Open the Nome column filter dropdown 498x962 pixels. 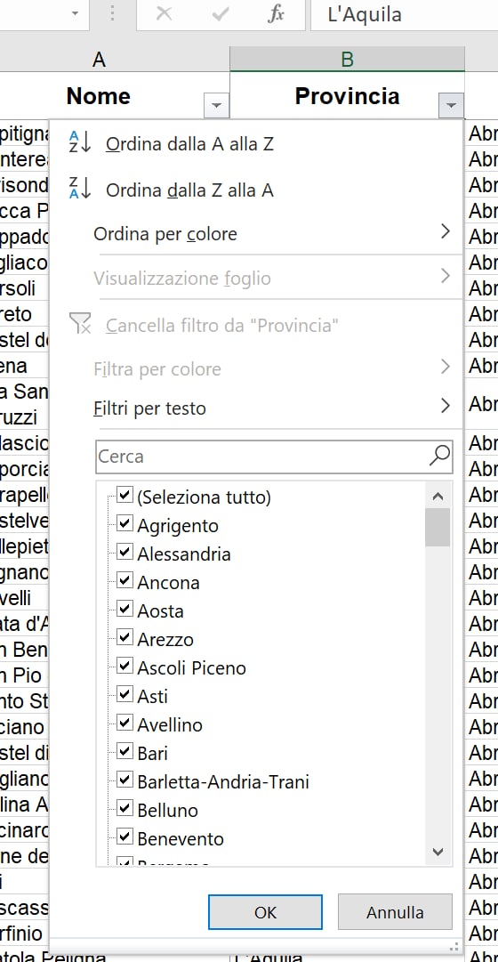pos(216,105)
